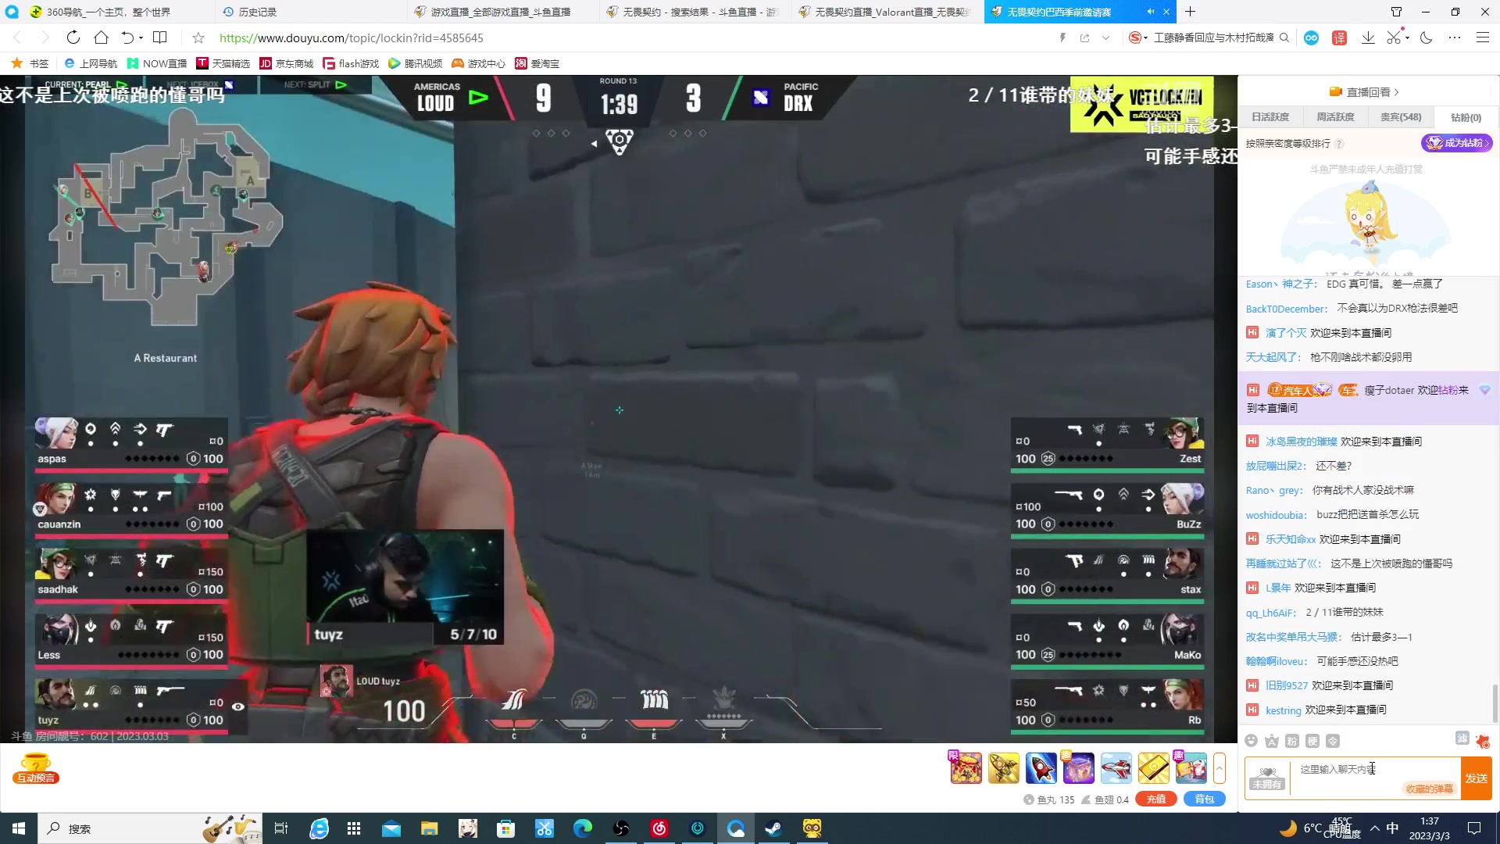Expand the screenshot tool dropdown arrow
The width and height of the screenshot is (1500, 844).
[x=1407, y=38]
